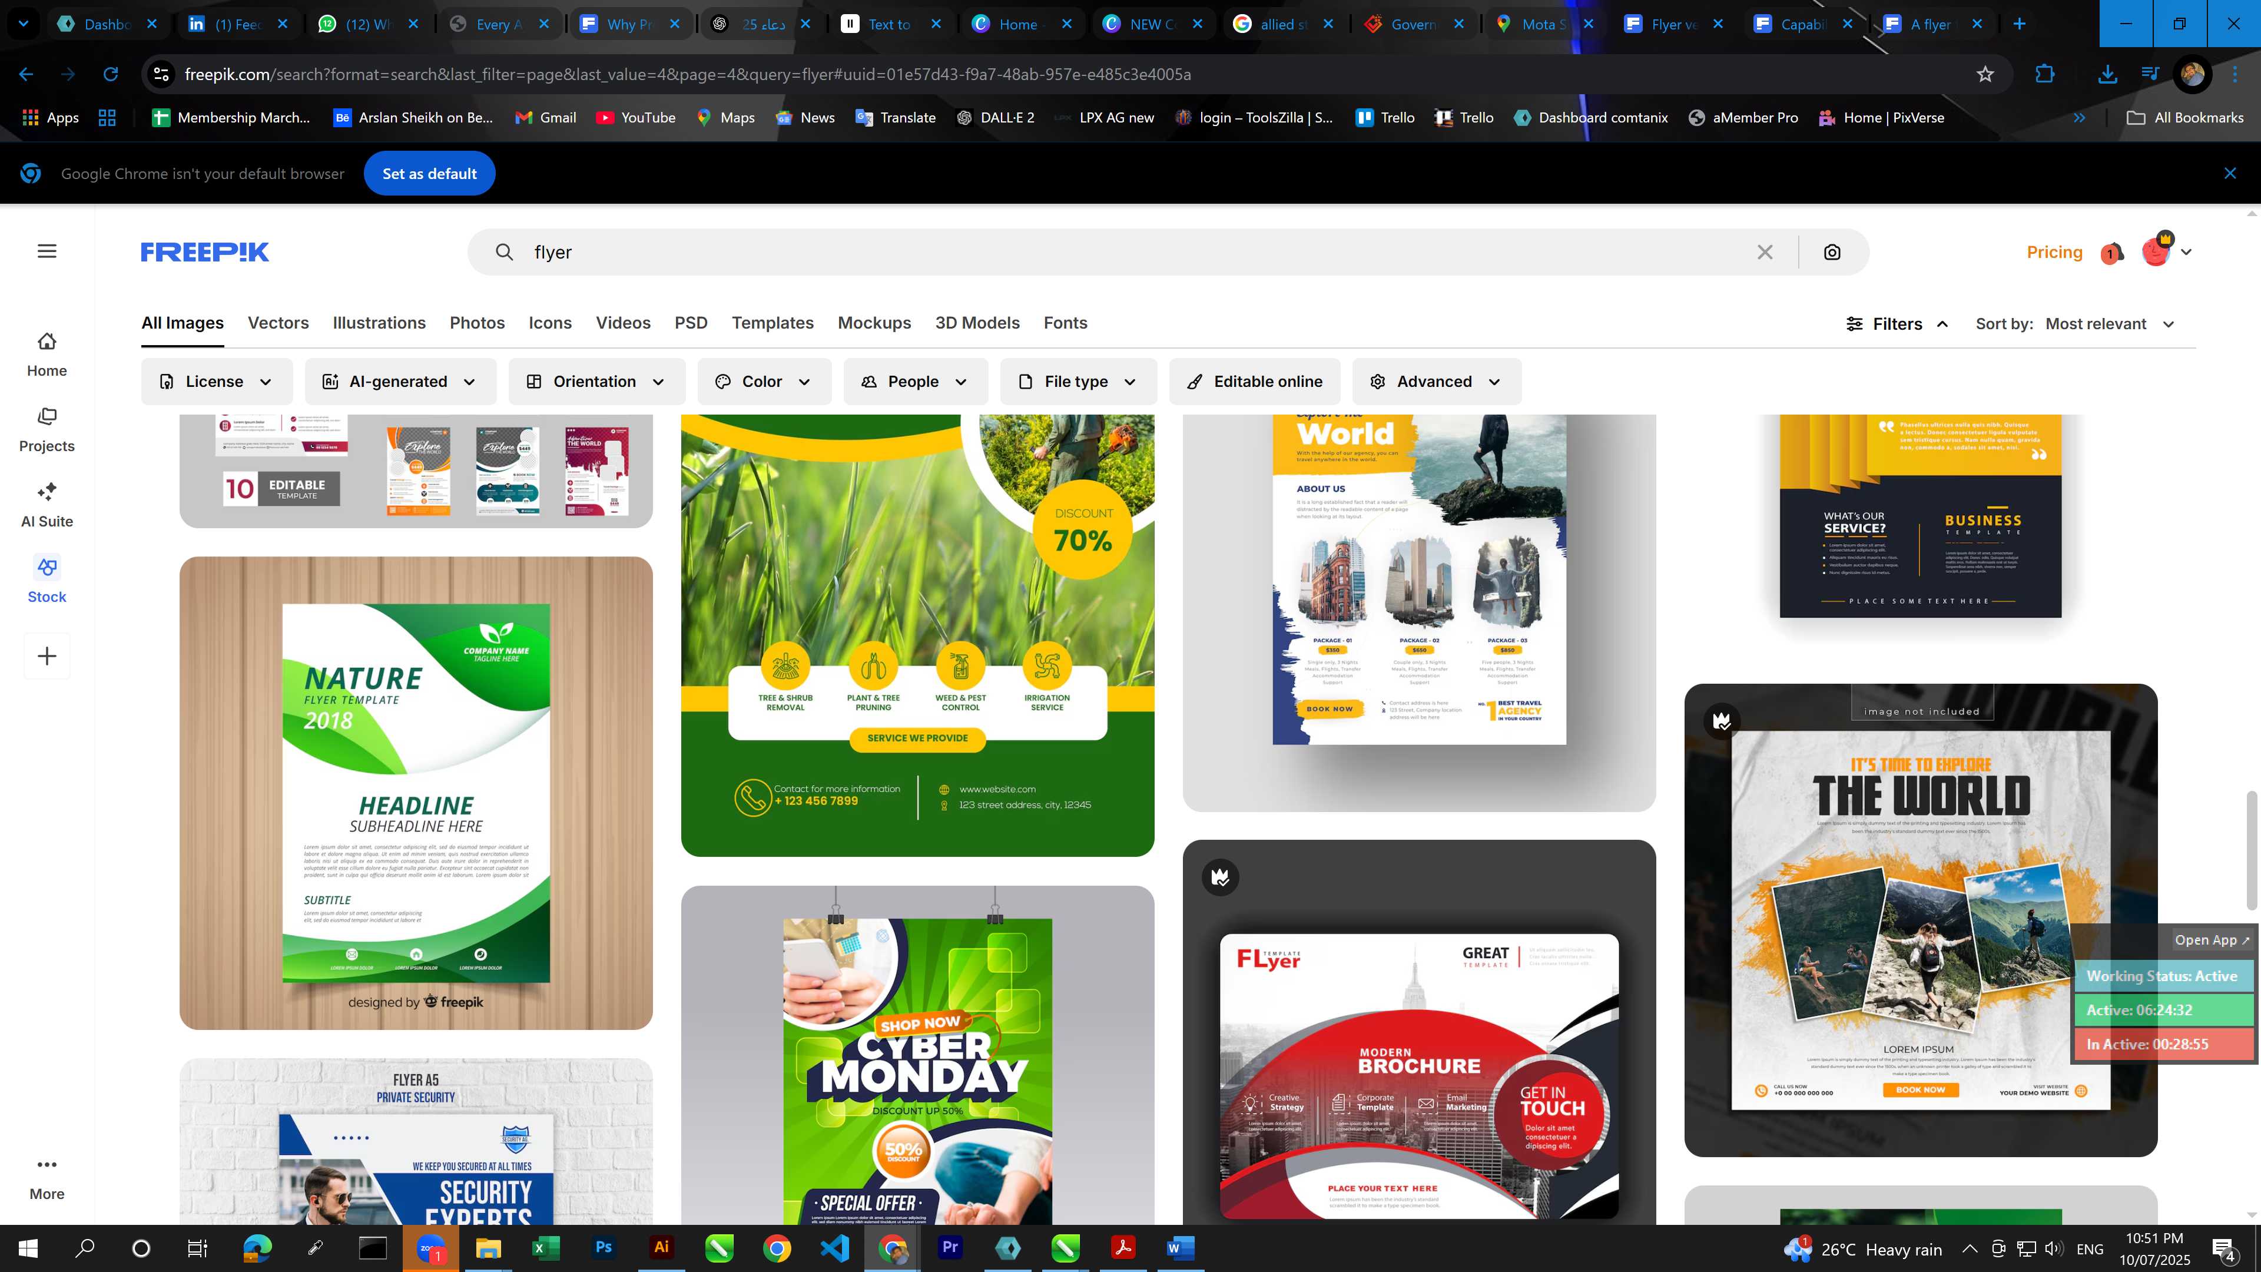The width and height of the screenshot is (2261, 1272).
Task: Click the plus icon in the sidebar
Action: click(47, 656)
